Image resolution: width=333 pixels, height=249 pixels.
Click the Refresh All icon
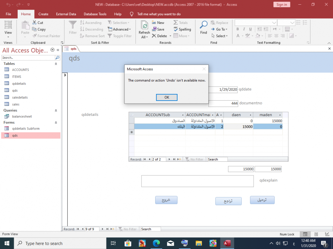145,26
